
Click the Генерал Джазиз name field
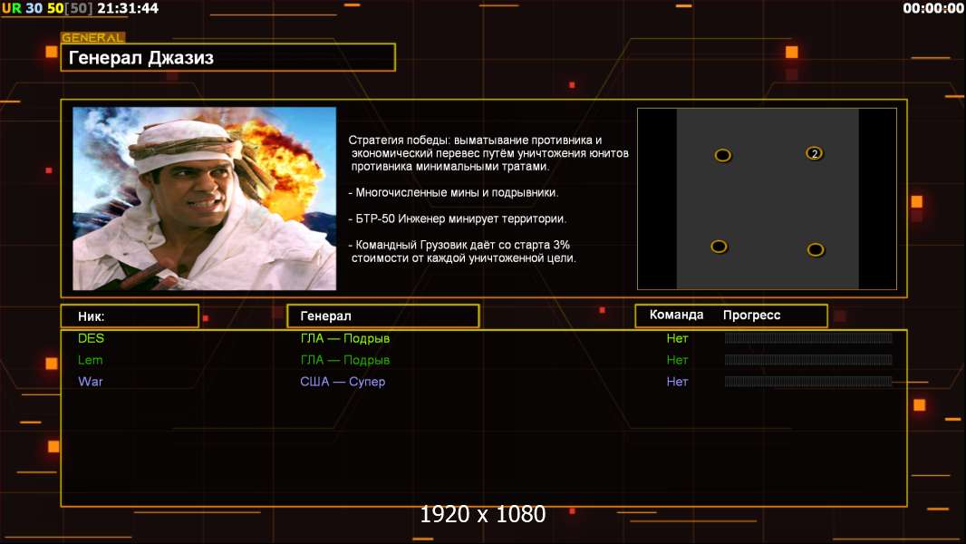[228, 57]
